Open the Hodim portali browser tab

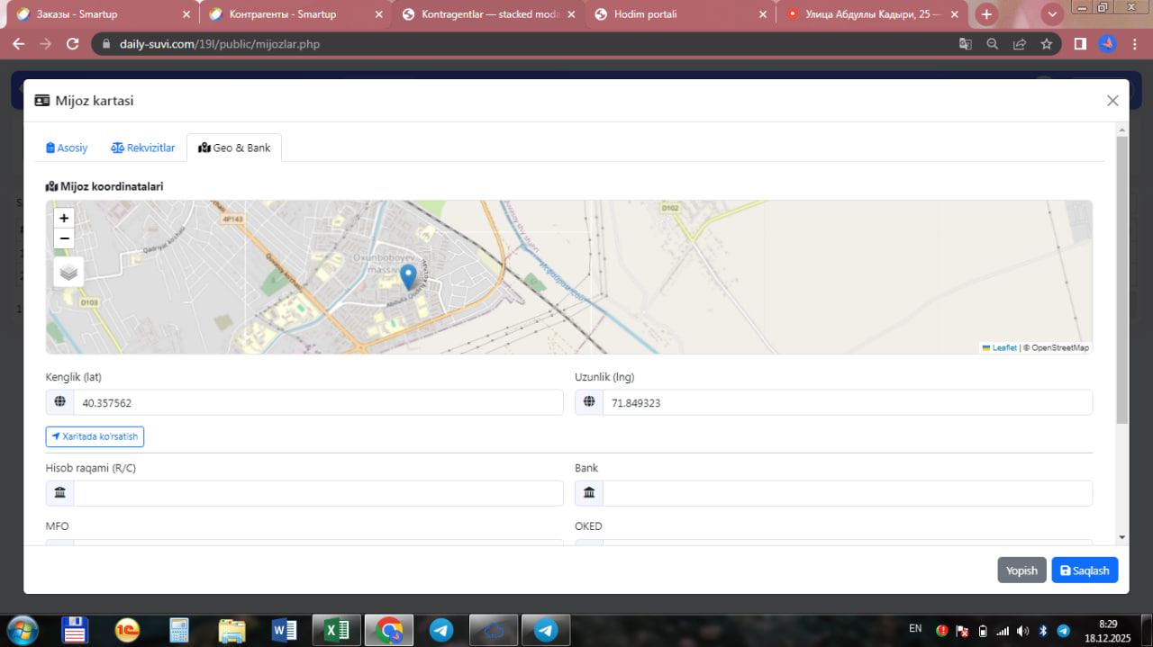pos(676,14)
